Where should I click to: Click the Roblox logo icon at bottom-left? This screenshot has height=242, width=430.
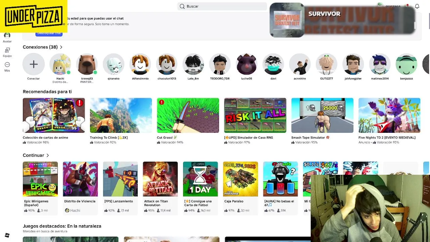(x=7, y=235)
